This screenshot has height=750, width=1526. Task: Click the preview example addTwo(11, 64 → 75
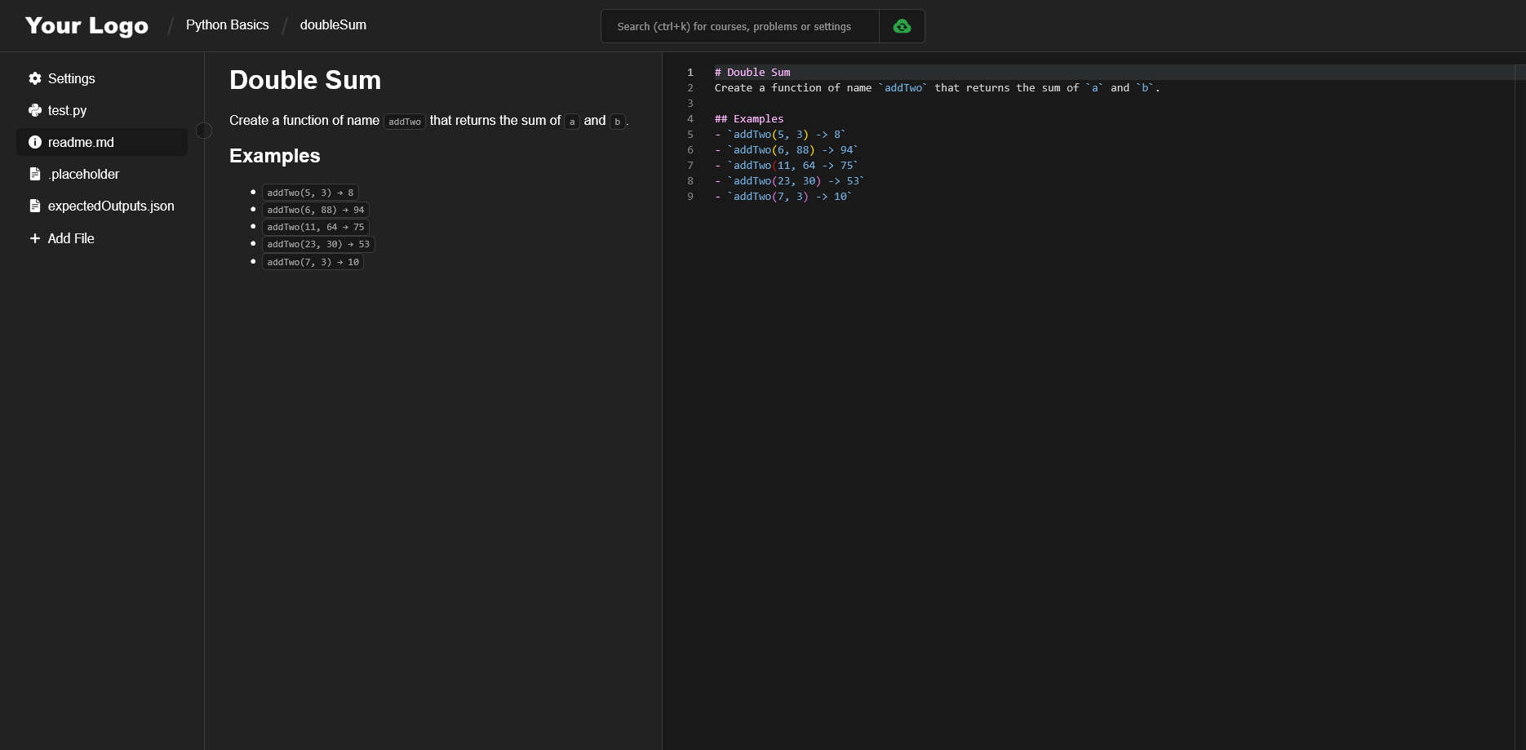point(316,227)
